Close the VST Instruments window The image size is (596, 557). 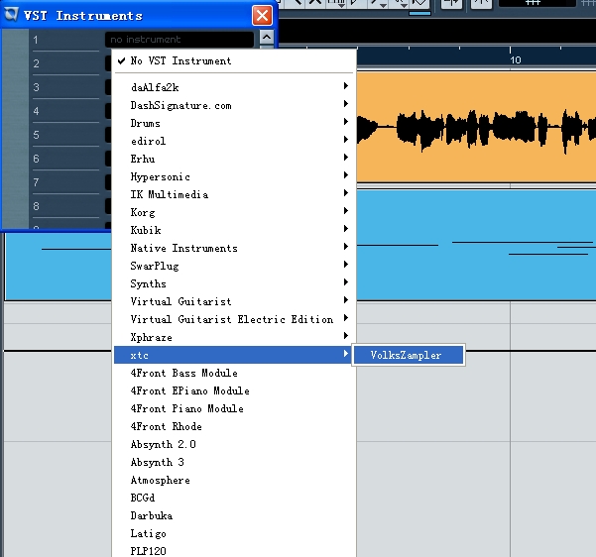(x=262, y=16)
